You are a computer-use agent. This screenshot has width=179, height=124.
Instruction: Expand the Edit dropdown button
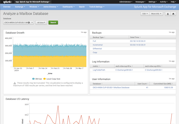click(145, 14)
